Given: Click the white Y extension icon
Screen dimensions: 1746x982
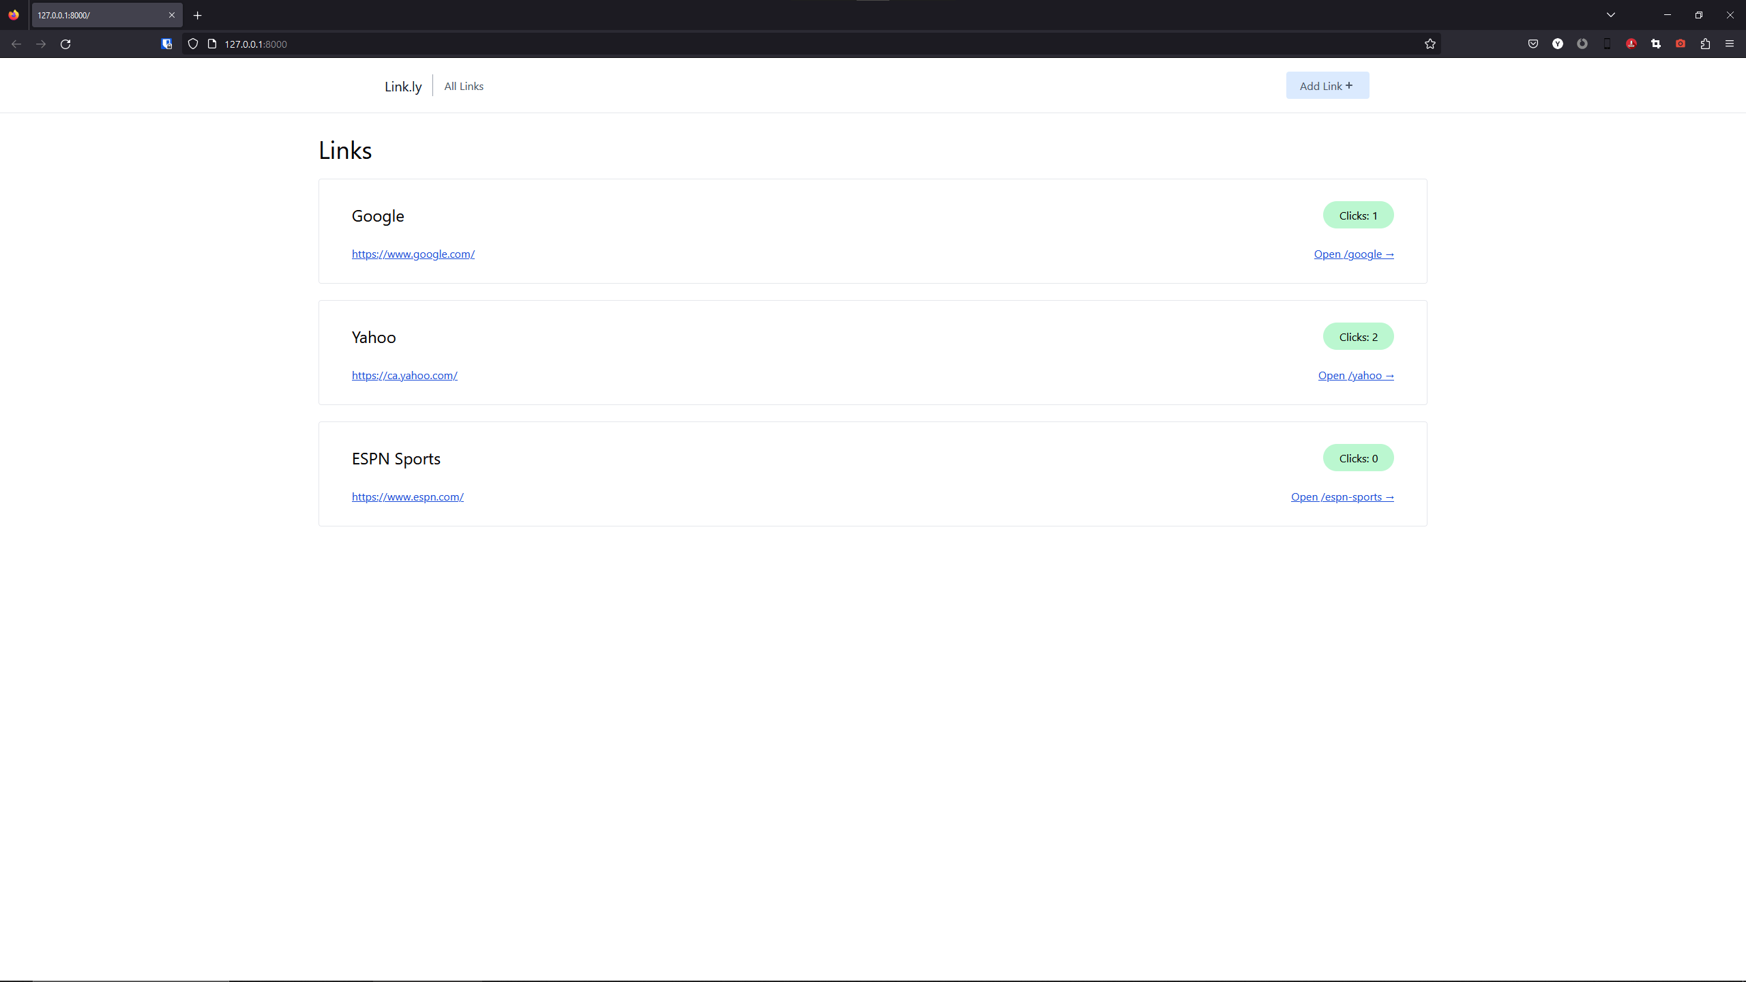Looking at the screenshot, I should click(1558, 44).
